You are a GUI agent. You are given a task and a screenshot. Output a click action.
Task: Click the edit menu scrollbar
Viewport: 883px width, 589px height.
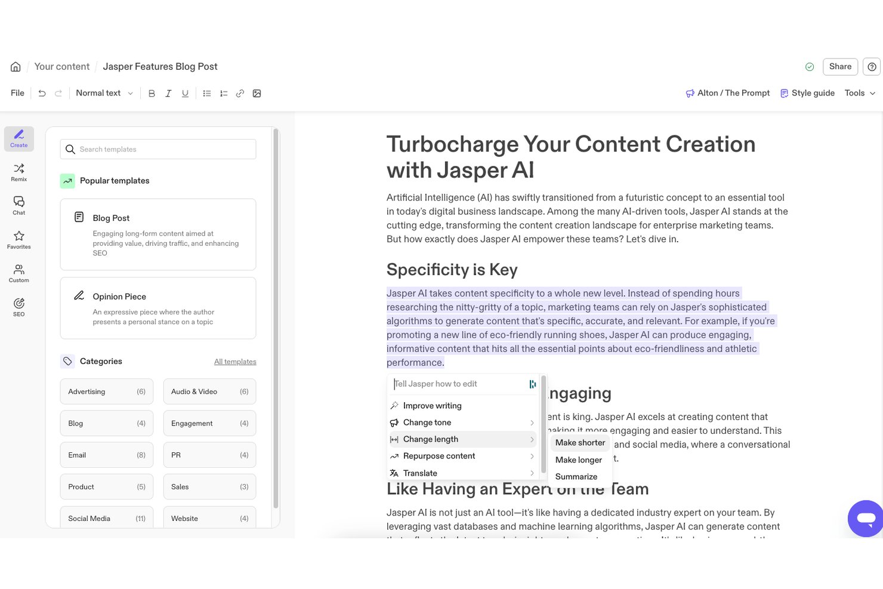coord(544,424)
